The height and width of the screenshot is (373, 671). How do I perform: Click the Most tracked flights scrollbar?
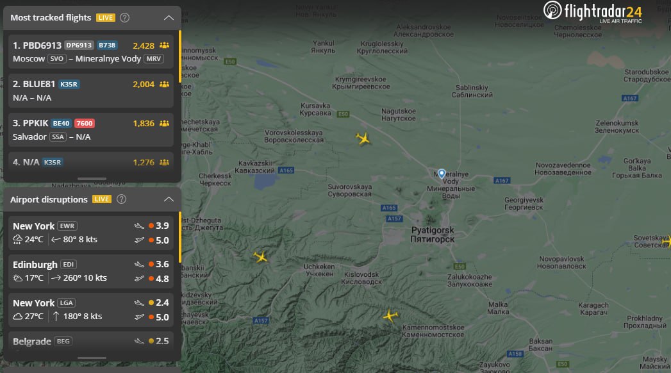[x=180, y=51]
